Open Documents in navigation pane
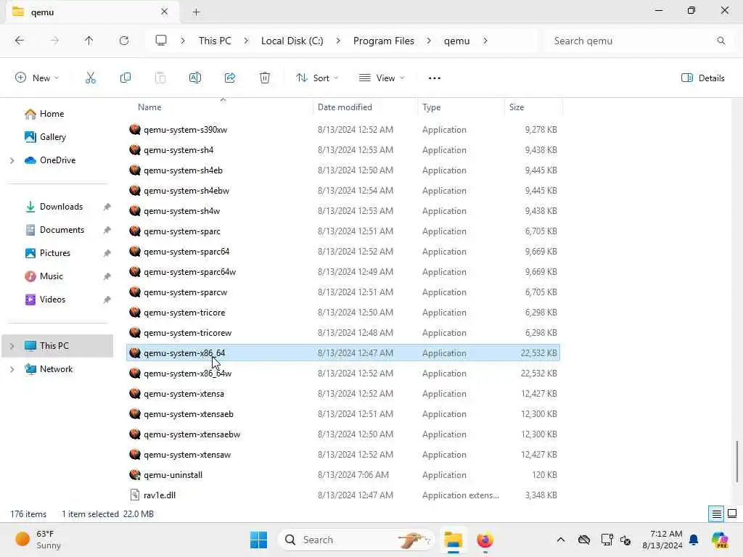Screen dimensions: 743x557 [62, 230]
